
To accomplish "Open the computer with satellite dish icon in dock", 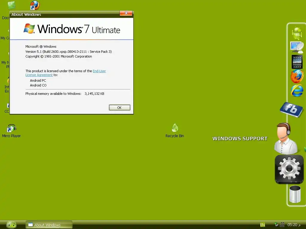I will click(297, 47).
